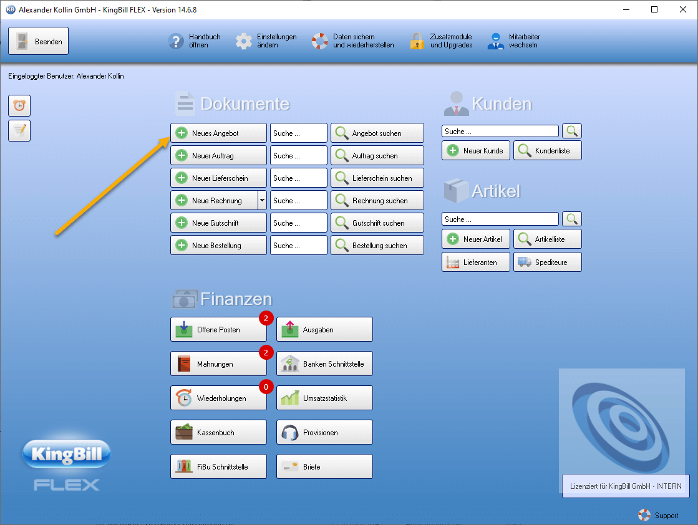Viewport: 698px width, 525px height.
Task: Click the Neues Angebot button
Action: pos(218,133)
